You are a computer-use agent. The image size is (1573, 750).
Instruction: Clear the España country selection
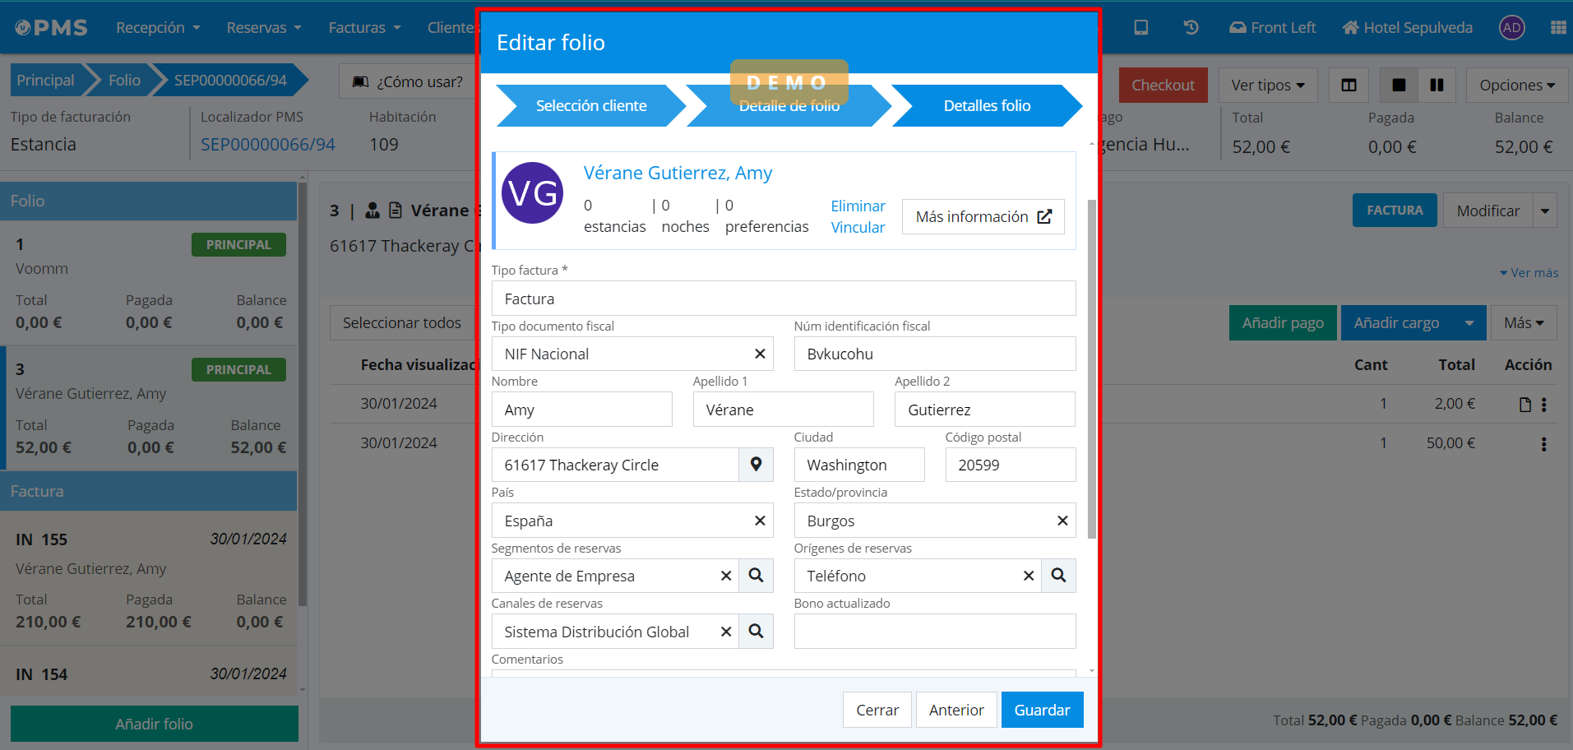coord(760,521)
